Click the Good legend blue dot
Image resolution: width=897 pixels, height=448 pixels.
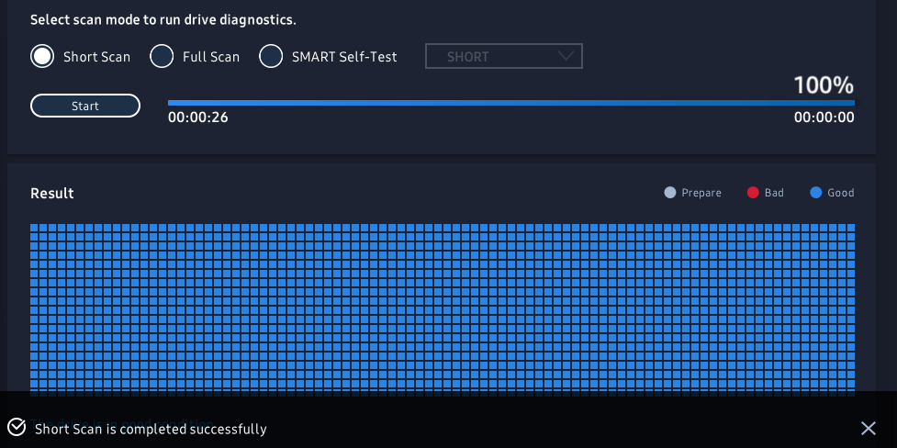tap(816, 193)
